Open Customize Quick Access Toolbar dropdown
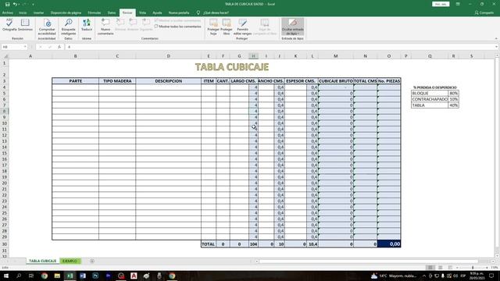500x281 pixels. click(33, 5)
